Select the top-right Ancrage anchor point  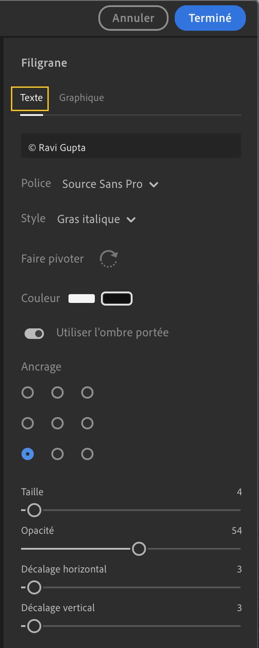[87, 392]
